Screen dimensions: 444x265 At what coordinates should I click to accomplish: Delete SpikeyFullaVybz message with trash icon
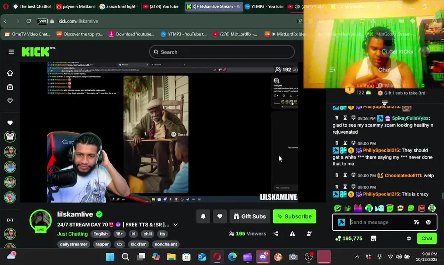337,118
